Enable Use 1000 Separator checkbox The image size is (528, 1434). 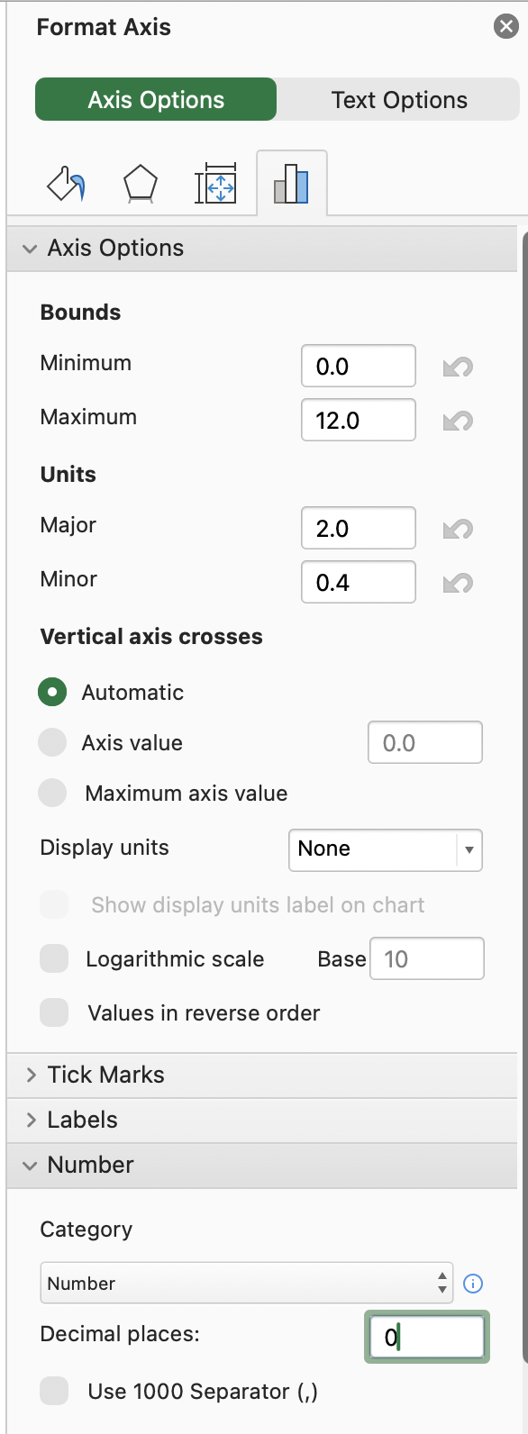coord(54,1391)
